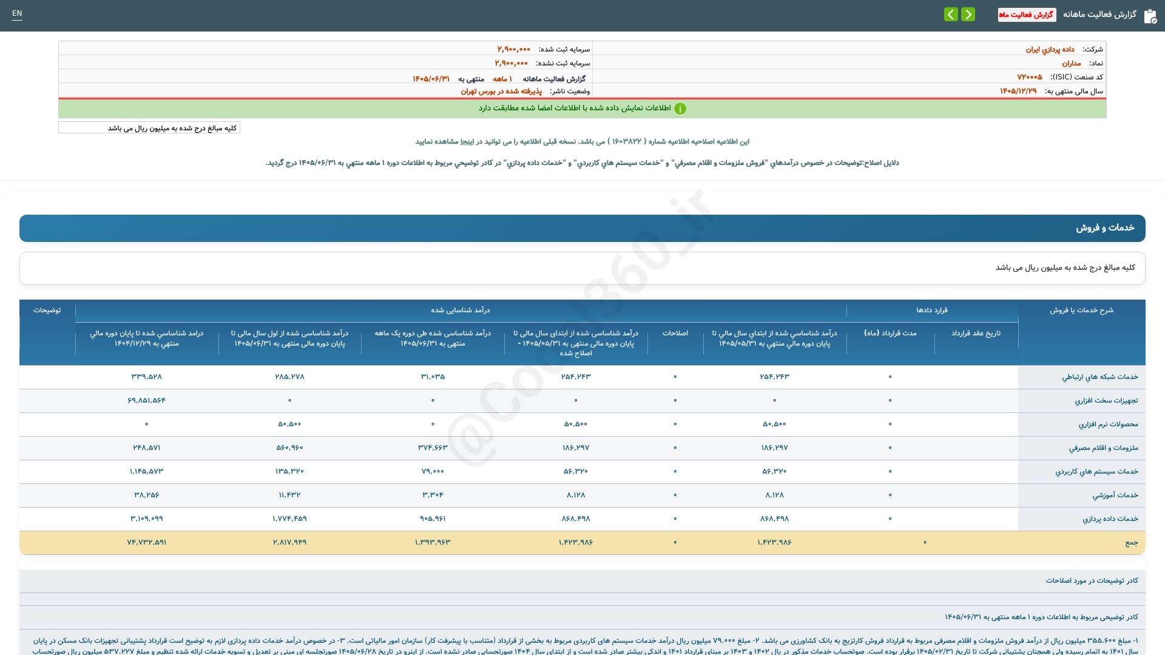This screenshot has width=1165, height=655.
Task: Click the registered capital value ۲,۹۰۰,۰۰۰
Action: pyautogui.click(x=514, y=49)
